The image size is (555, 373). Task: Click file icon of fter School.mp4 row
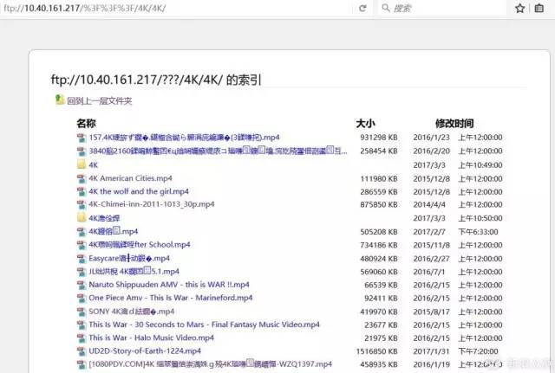click(x=82, y=245)
